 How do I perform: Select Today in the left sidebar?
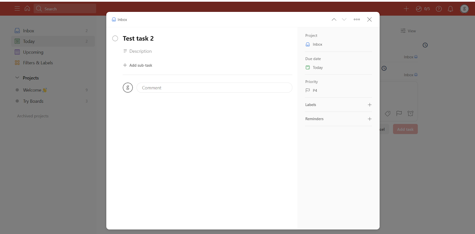(53, 41)
